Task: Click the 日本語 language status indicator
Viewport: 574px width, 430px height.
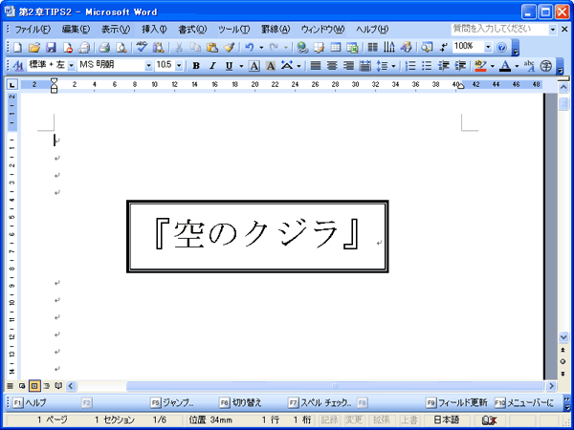Action: (x=447, y=419)
